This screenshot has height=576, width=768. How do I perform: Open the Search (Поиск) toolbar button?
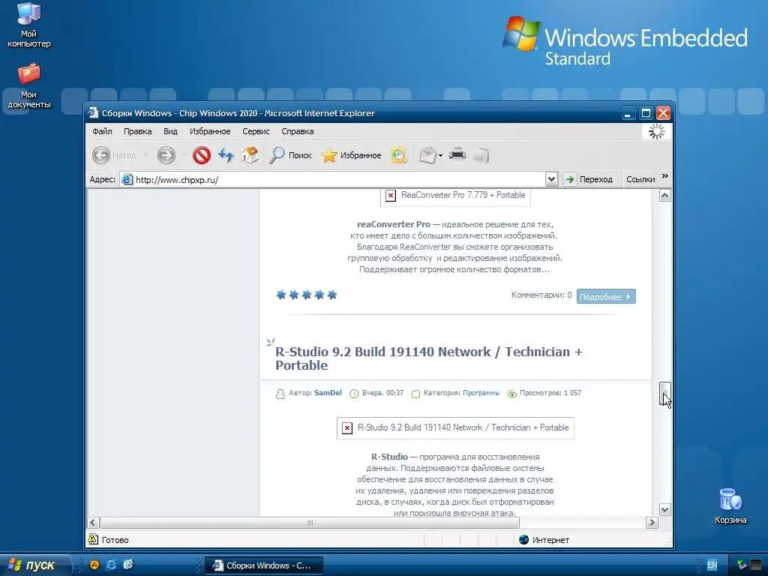tap(290, 155)
